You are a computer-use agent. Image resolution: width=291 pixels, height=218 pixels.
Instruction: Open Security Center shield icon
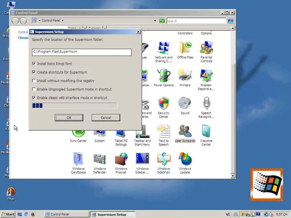(x=163, y=103)
